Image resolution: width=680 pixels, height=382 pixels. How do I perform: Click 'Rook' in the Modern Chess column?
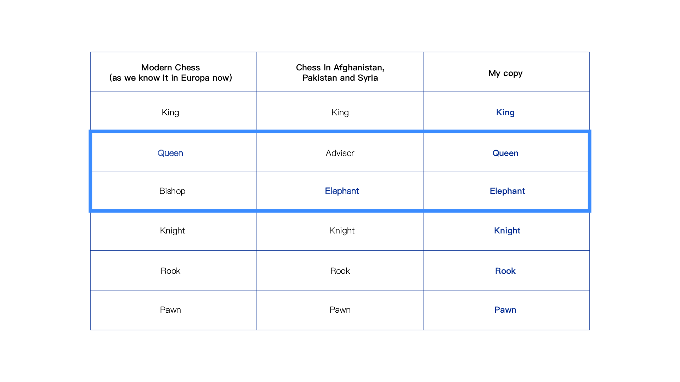tap(170, 271)
